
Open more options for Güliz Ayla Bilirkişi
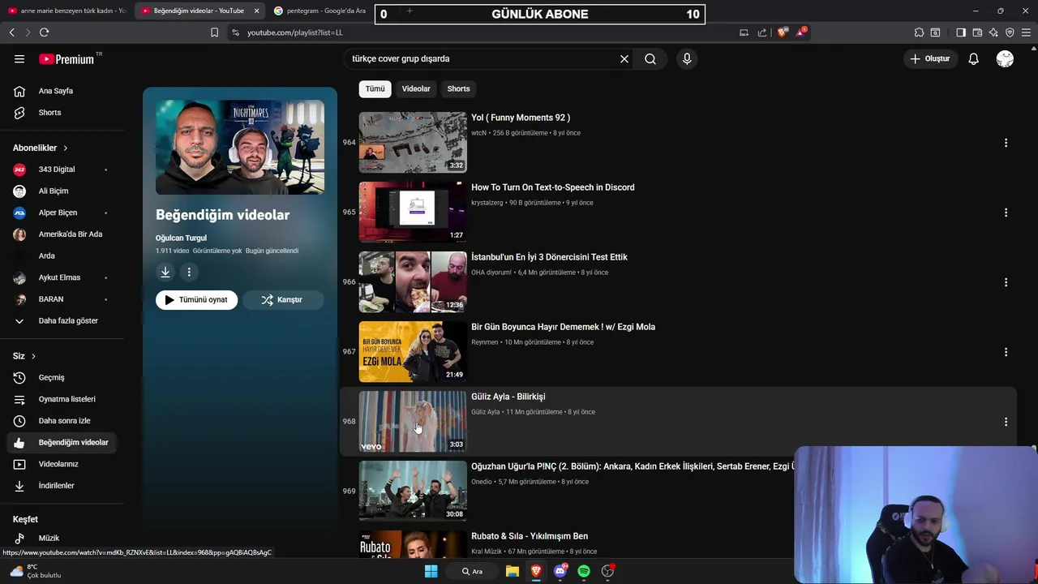tap(1006, 422)
